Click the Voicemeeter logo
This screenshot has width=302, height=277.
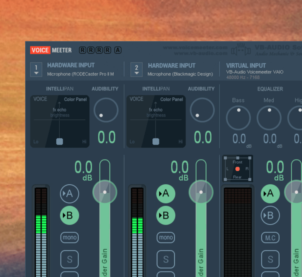51,50
